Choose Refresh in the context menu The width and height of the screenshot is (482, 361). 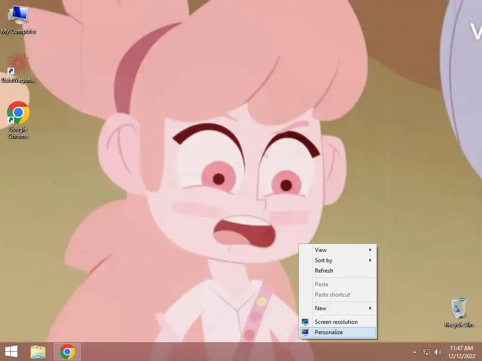337,270
